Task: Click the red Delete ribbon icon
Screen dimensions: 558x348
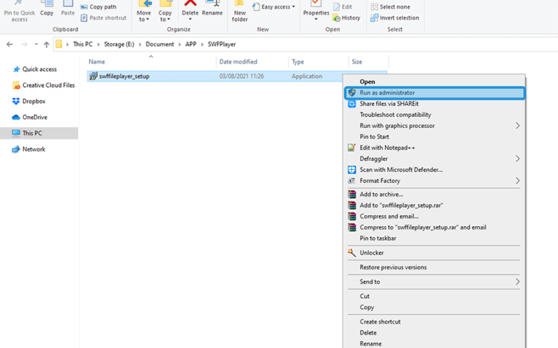Action: (190, 3)
